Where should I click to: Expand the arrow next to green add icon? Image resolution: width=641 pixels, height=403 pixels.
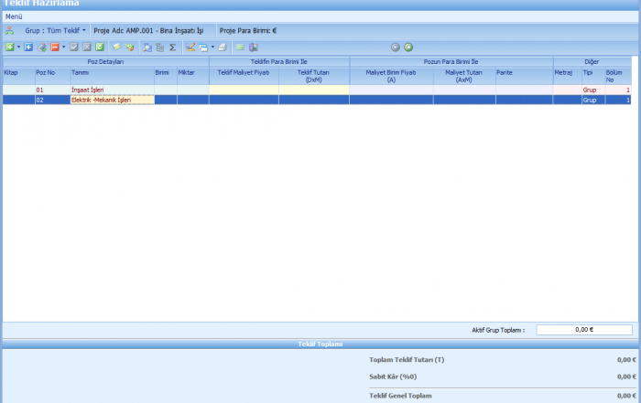coord(18,47)
